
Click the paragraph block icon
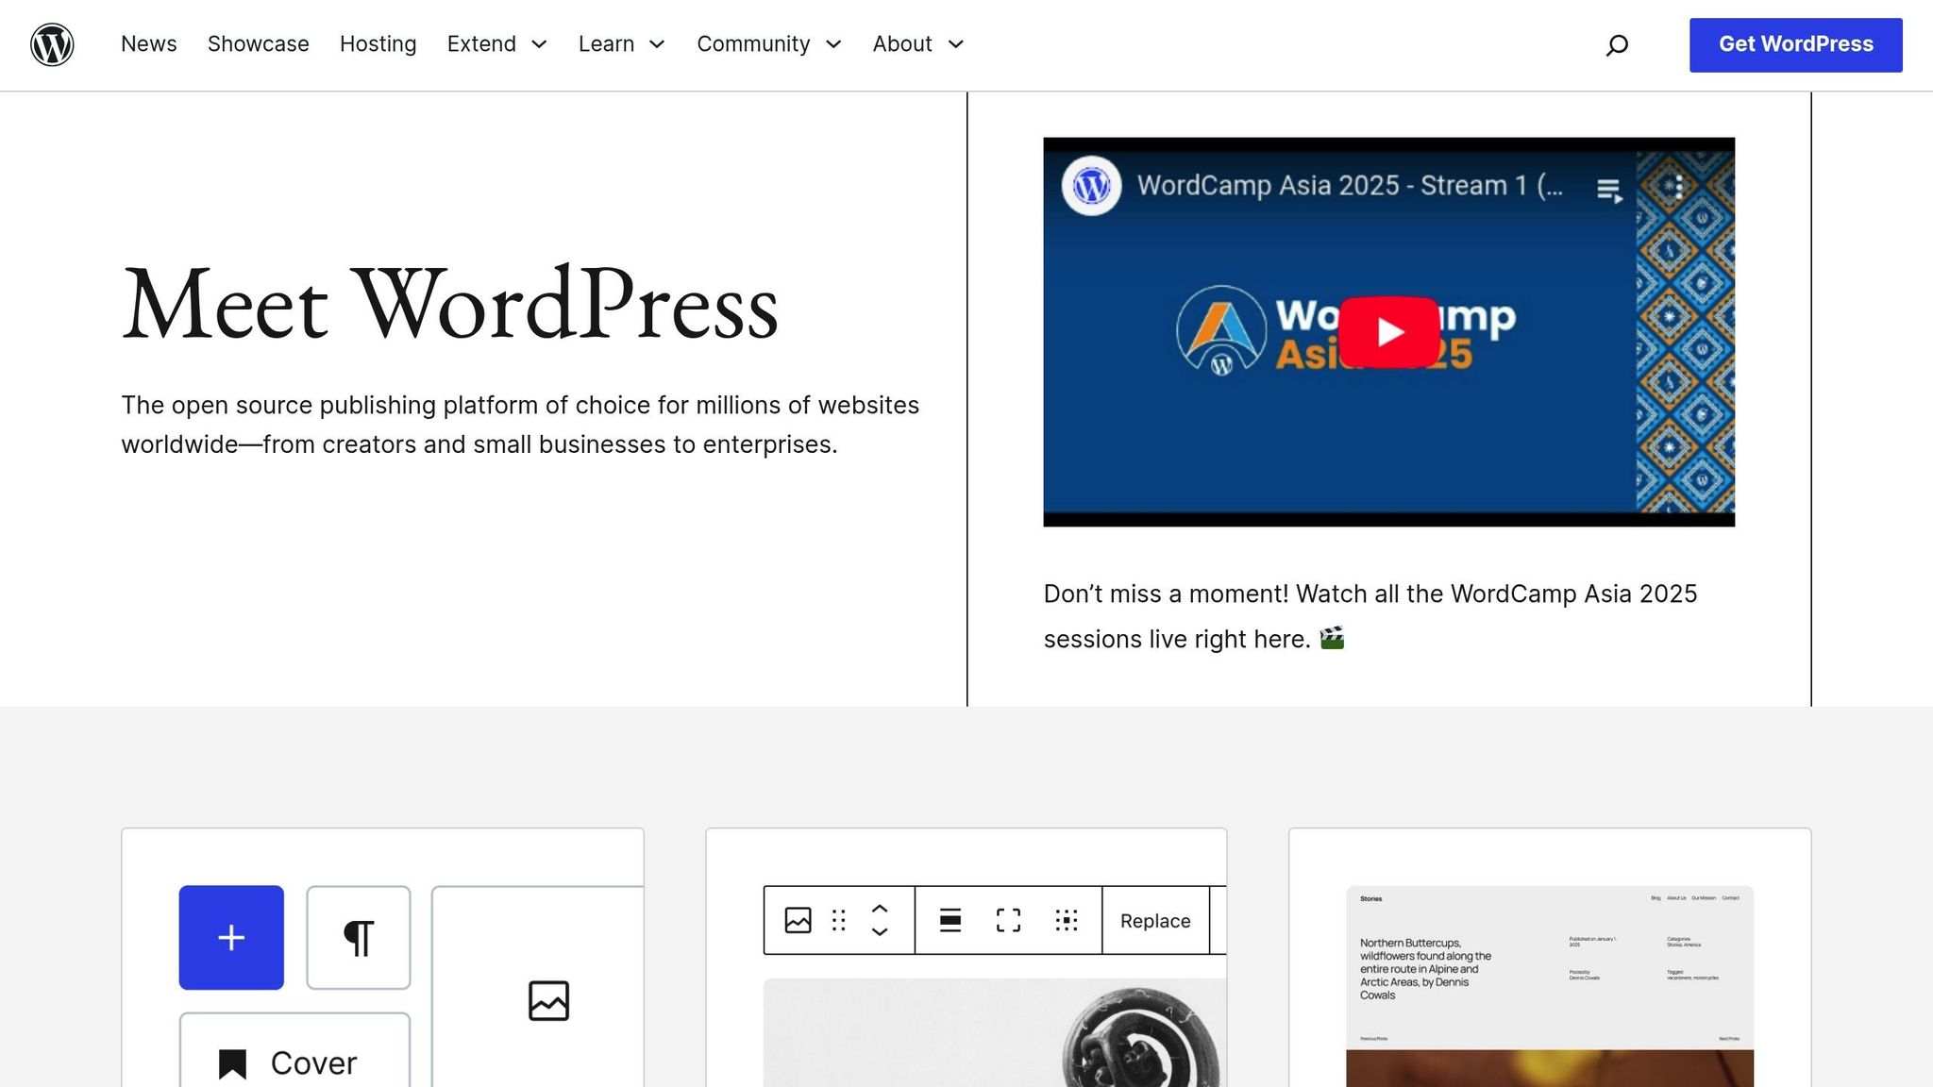(359, 937)
